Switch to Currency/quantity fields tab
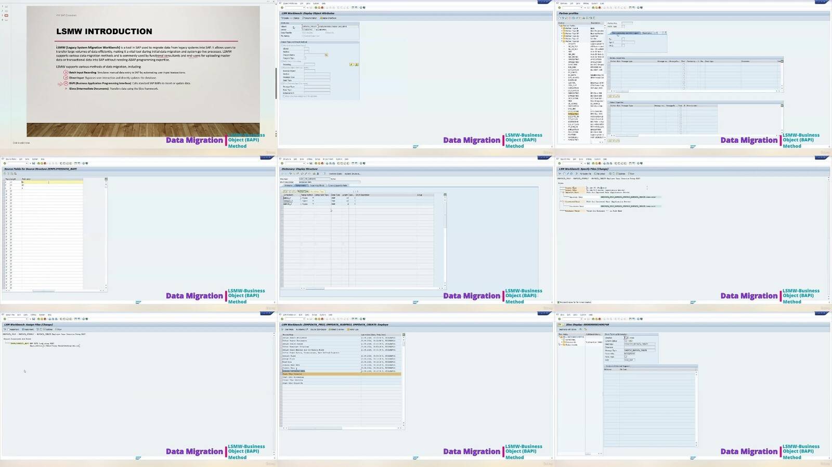The image size is (832, 467). [338, 185]
